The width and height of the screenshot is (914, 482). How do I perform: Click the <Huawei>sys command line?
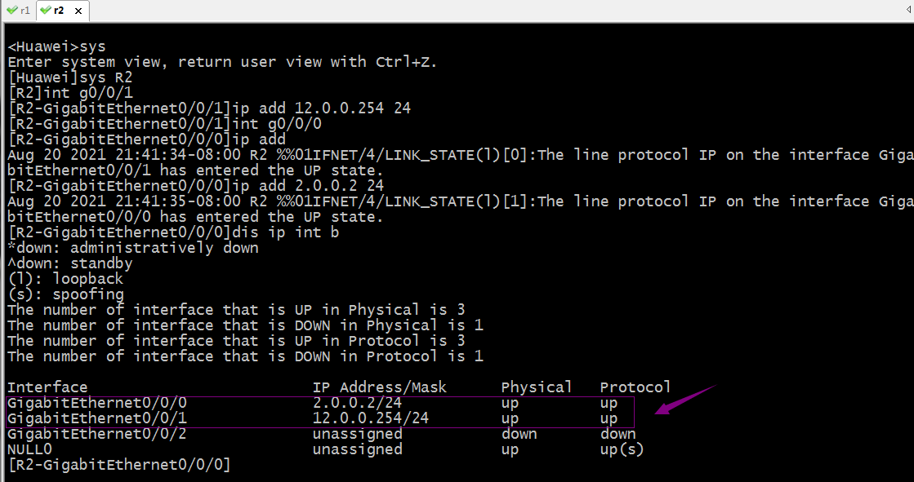point(56,46)
